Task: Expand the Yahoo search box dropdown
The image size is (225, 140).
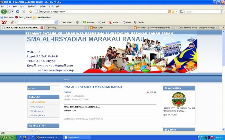Action: tap(56, 22)
